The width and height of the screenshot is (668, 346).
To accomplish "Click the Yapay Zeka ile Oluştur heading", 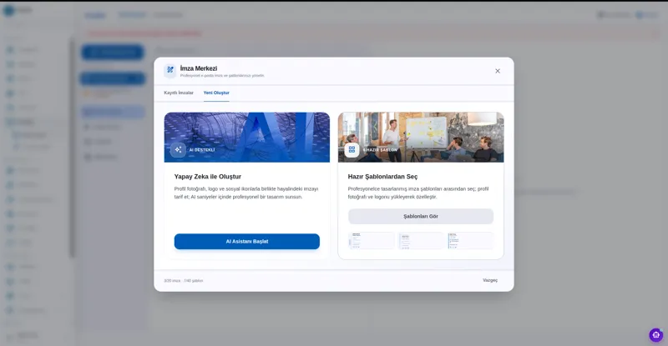I will [207, 177].
